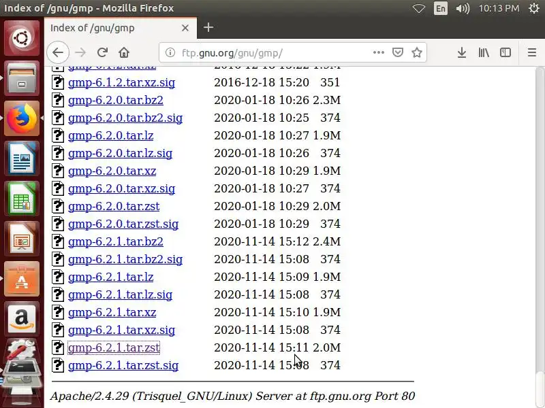Open LibreOffice Calc from the launcher
This screenshot has height=408, width=545.
[22, 199]
